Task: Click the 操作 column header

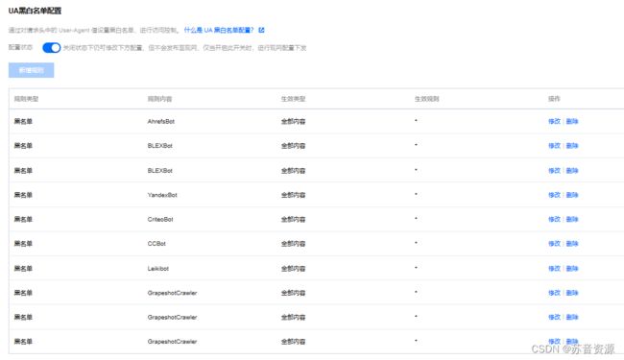Action: pyautogui.click(x=554, y=99)
